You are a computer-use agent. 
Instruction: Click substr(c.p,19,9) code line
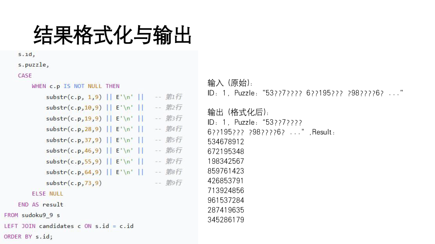point(95,118)
